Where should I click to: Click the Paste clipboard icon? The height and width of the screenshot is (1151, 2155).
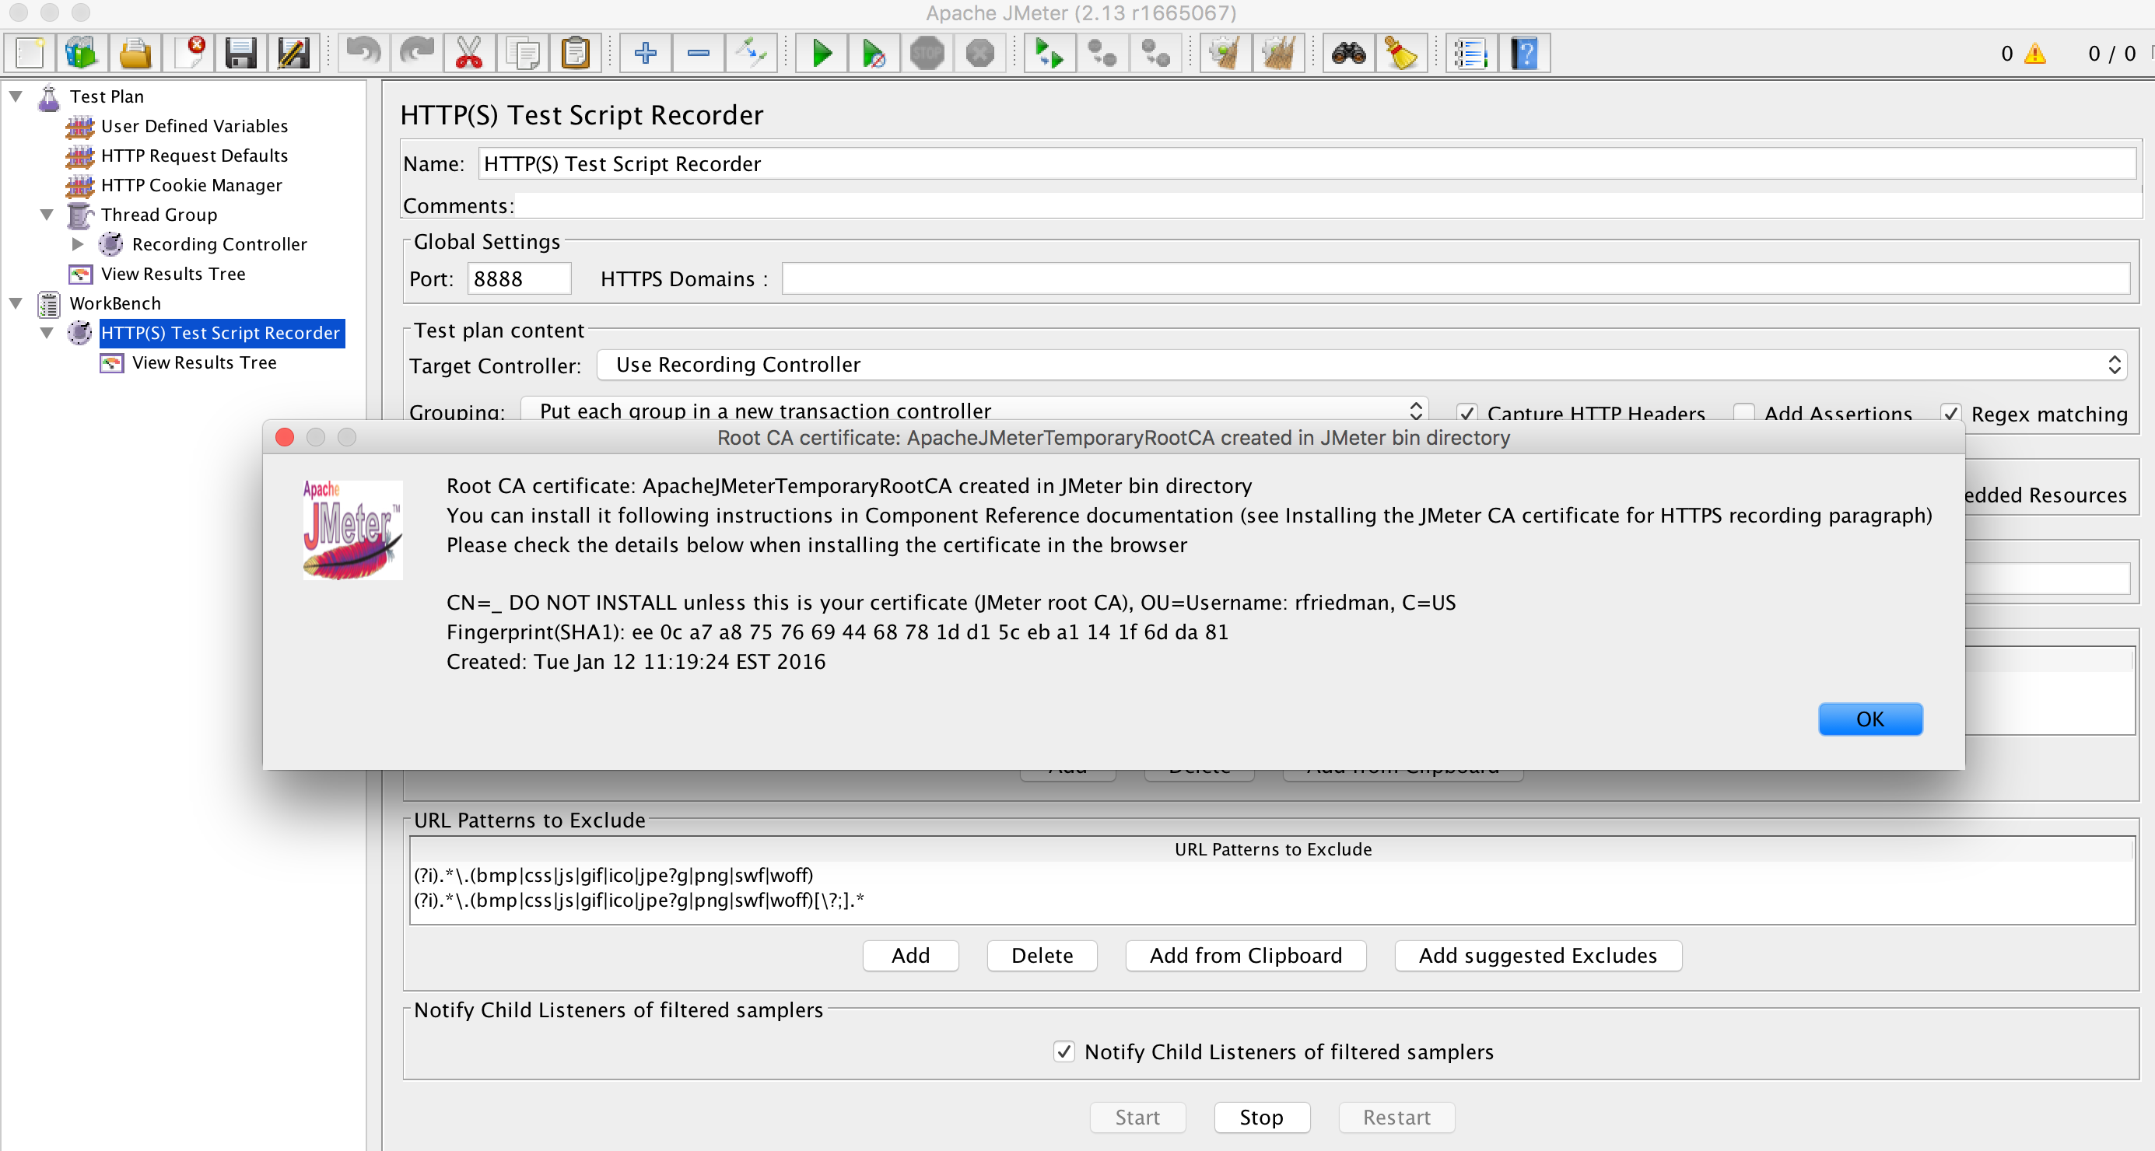pos(575,53)
